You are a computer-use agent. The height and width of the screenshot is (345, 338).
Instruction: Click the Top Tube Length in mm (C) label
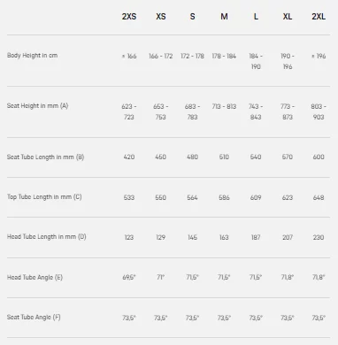[44, 196]
